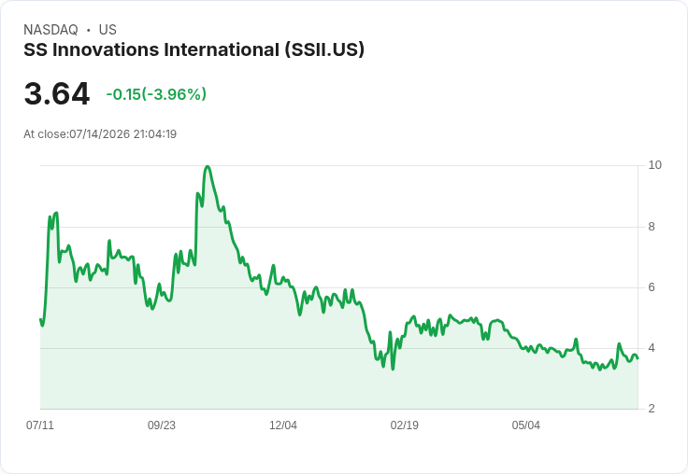This screenshot has width=688, height=474.
Task: Click the chart's highest peak near 10
Action: [208, 166]
